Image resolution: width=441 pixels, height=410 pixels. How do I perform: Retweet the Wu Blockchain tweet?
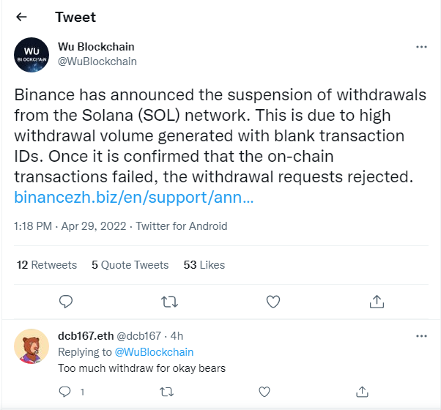click(x=170, y=302)
